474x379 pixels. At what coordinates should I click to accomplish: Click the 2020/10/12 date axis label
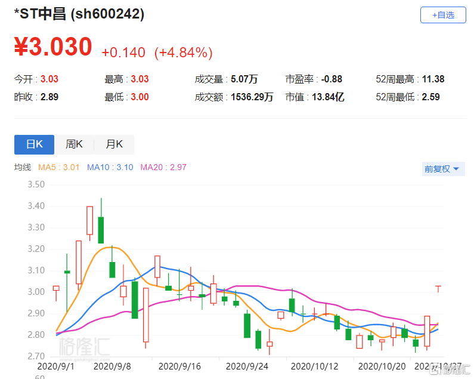coord(314,366)
